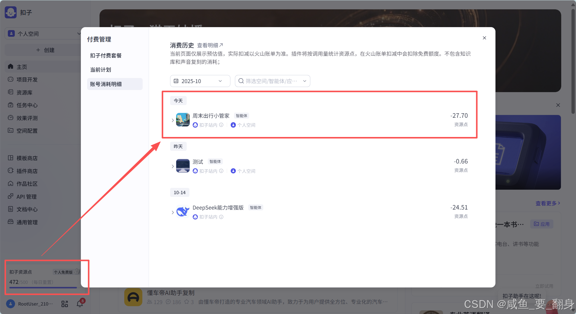
Task: Click the 作品社区 icon
Action: pyautogui.click(x=11, y=184)
